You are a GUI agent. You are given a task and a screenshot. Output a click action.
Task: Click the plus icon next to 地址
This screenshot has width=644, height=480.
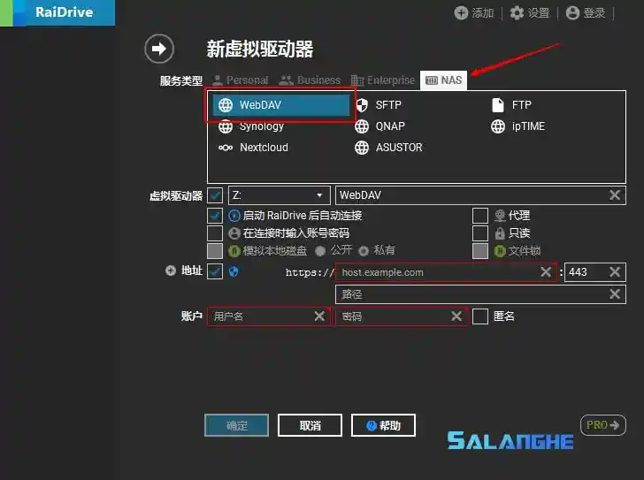(171, 270)
